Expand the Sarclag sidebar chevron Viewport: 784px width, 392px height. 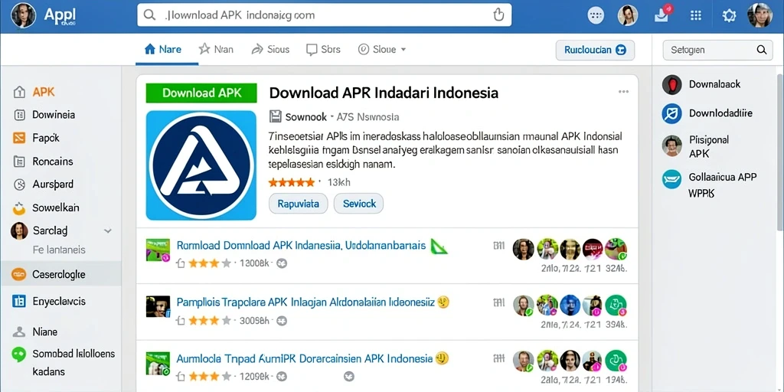(107, 231)
